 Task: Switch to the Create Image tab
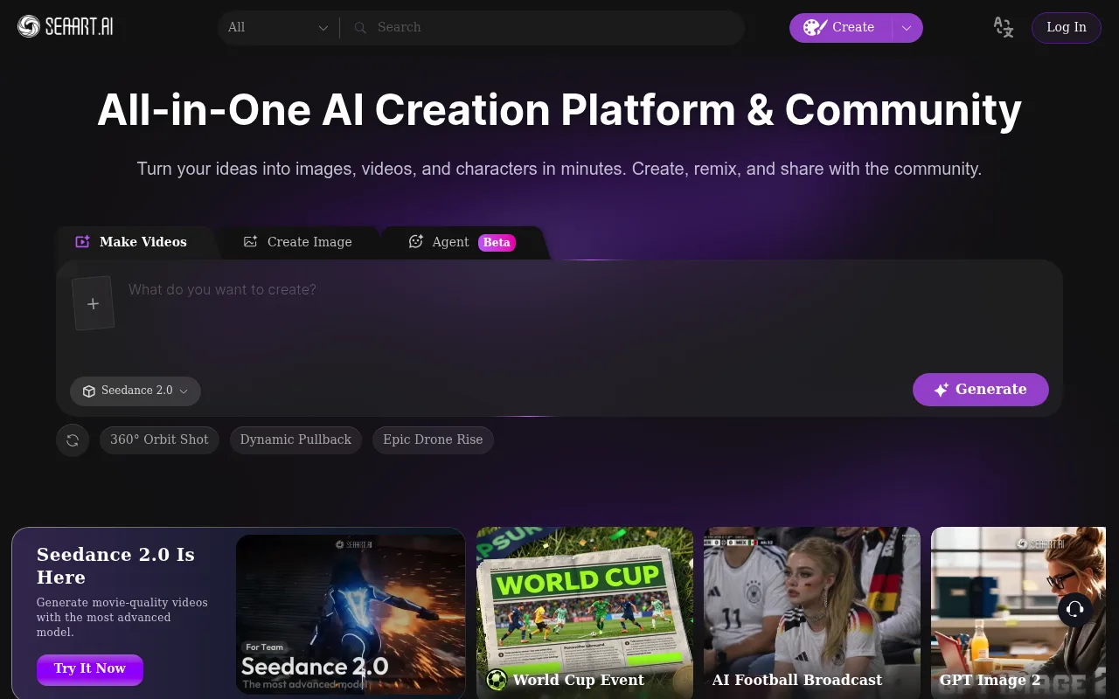tap(298, 242)
